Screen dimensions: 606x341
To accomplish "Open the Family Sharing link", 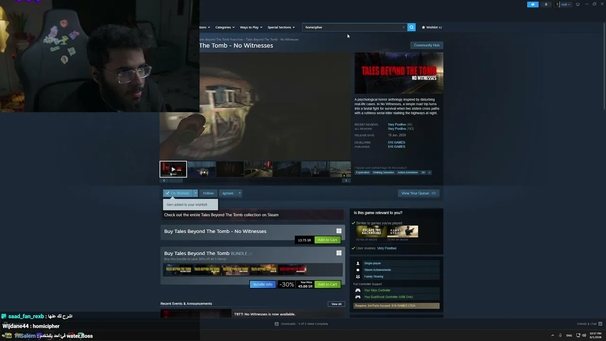I will click(x=374, y=277).
